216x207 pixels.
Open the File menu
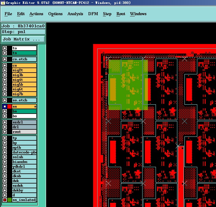click(8, 14)
